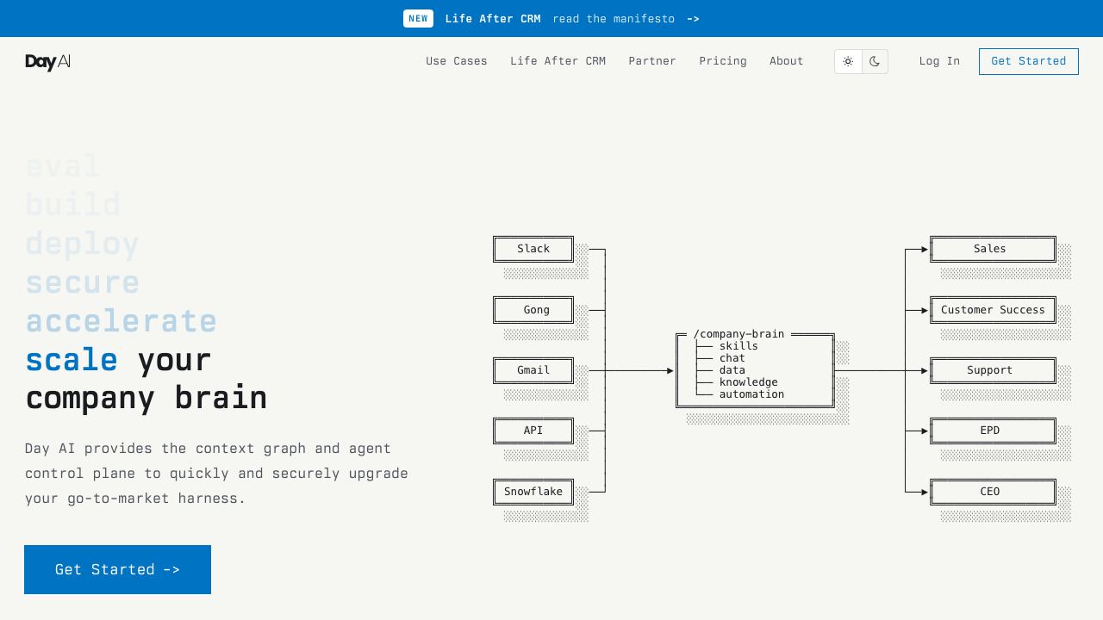Open the Use Cases menu item
The image size is (1103, 620).
(457, 61)
